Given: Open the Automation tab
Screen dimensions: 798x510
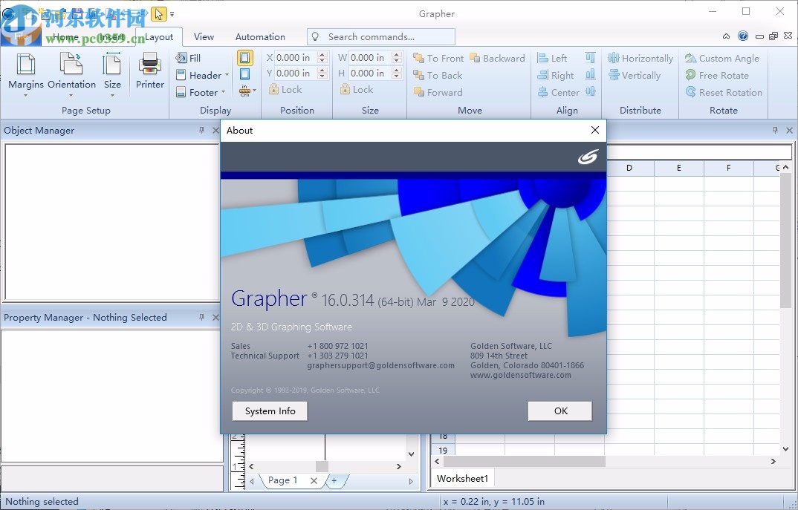Looking at the screenshot, I should 260,36.
